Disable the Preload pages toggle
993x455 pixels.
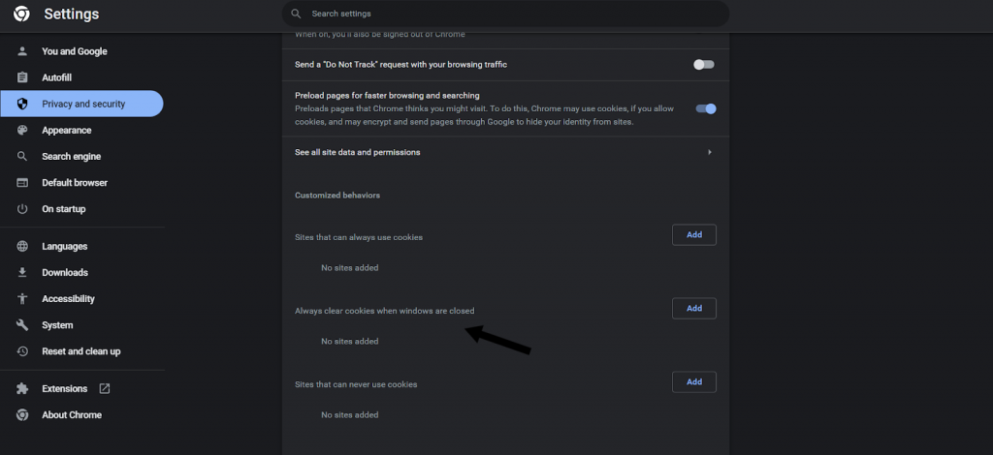coord(706,108)
